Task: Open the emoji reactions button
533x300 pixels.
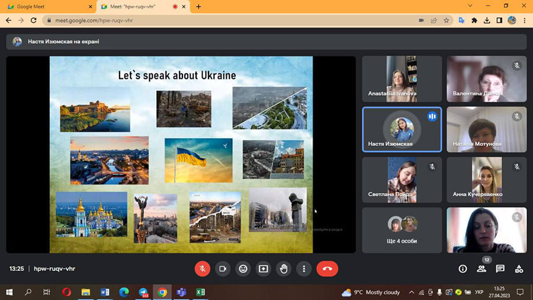Action: pyautogui.click(x=243, y=269)
